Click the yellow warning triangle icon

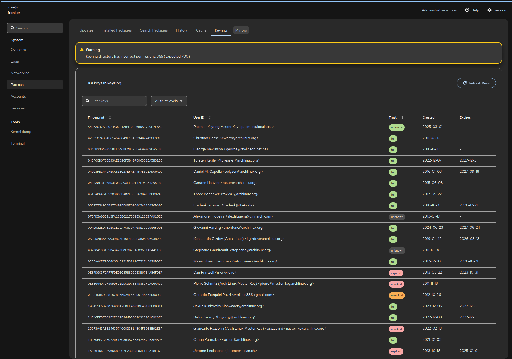(82, 50)
